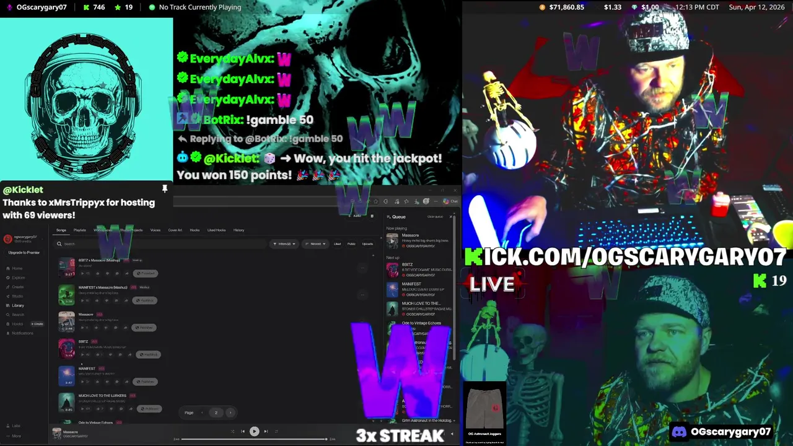Switch to the Liked Hooks tab
This screenshot has height=446, width=793.
216,230
